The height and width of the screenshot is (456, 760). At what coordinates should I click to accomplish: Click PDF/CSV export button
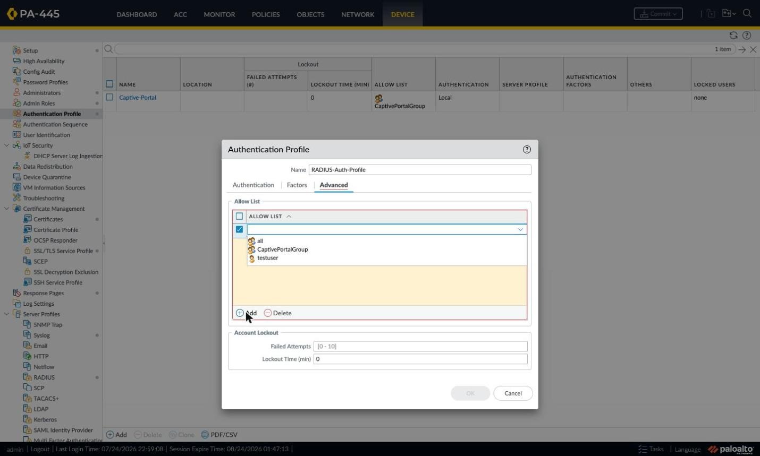(219, 435)
